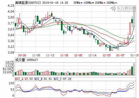Click the large green volume bar before the last

click(x=132, y=71)
